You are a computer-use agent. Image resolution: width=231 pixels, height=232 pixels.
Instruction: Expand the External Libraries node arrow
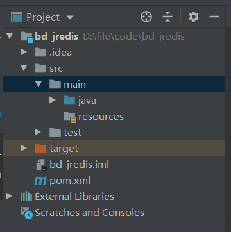coord(9,196)
